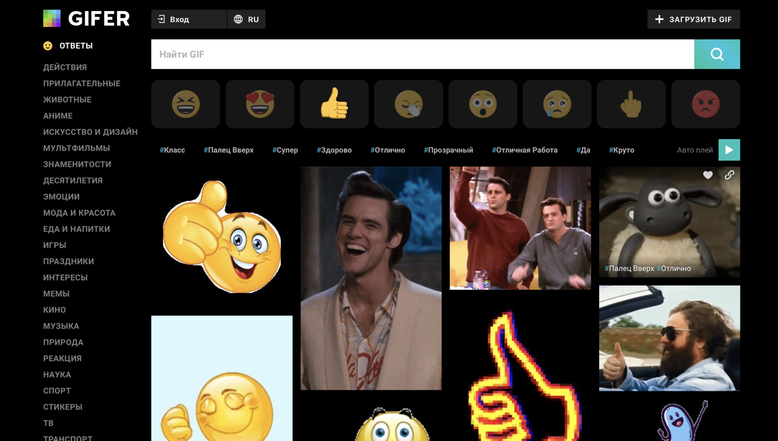Select the heart-eyes emoji reaction
778x441 pixels.
tap(260, 104)
